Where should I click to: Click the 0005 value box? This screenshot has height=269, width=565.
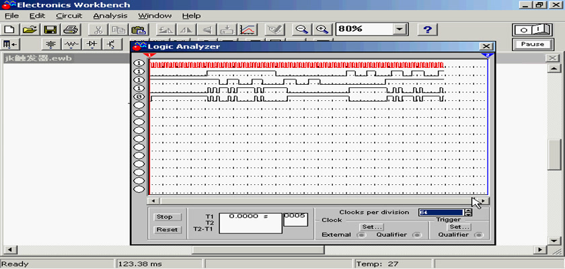click(x=295, y=219)
